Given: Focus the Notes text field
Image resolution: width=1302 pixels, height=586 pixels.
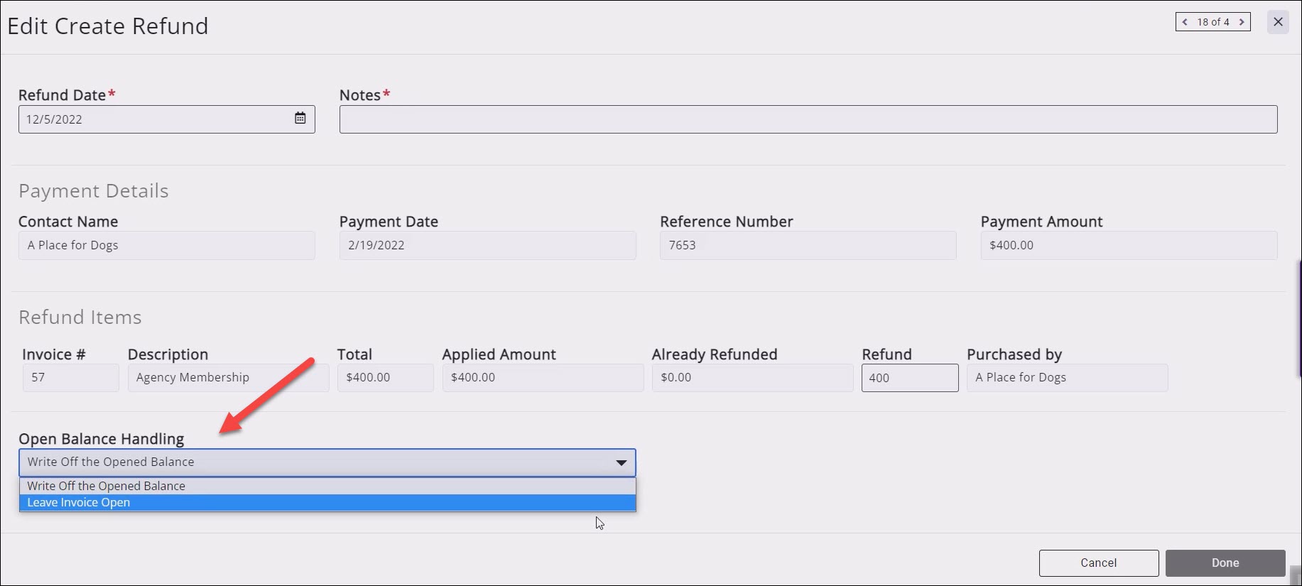Looking at the screenshot, I should coord(808,119).
